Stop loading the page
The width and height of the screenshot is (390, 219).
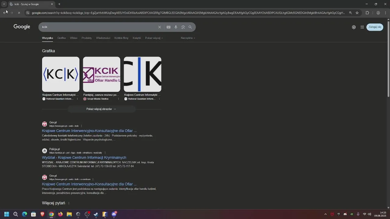click(19, 13)
